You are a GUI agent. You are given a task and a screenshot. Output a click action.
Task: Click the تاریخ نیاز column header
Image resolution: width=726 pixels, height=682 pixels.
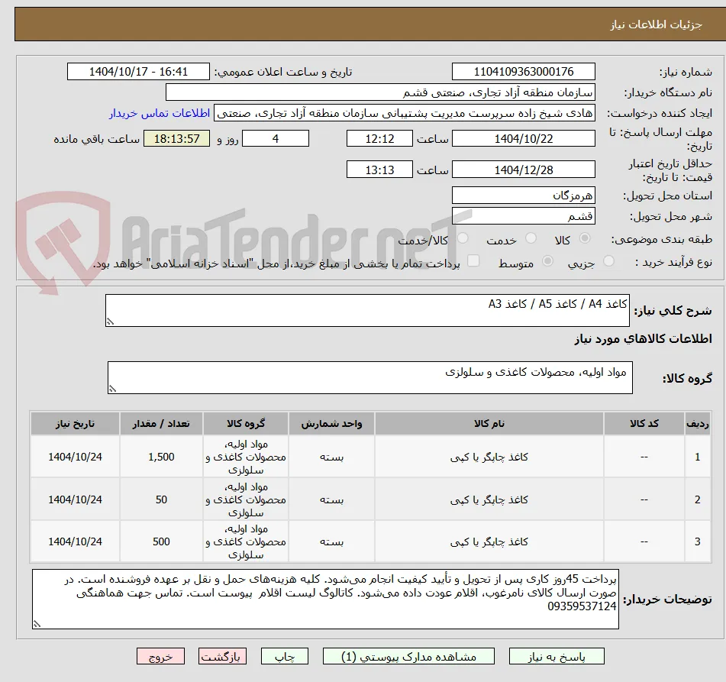[75, 423]
